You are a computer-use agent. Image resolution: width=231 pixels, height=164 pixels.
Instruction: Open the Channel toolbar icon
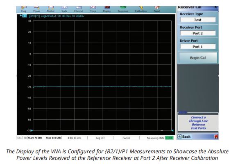pos(79,9)
